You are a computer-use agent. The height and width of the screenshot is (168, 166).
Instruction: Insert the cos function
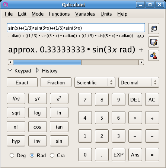pyautogui.click(x=38, y=127)
